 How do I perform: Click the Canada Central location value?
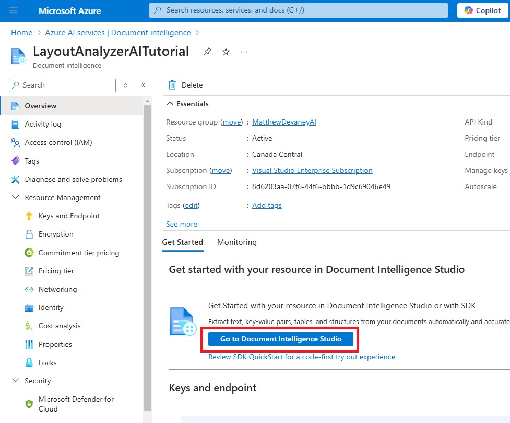point(277,155)
